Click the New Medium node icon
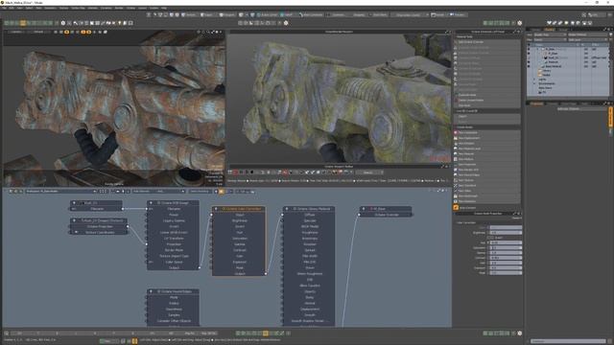This screenshot has width=614, height=345. tap(456, 159)
